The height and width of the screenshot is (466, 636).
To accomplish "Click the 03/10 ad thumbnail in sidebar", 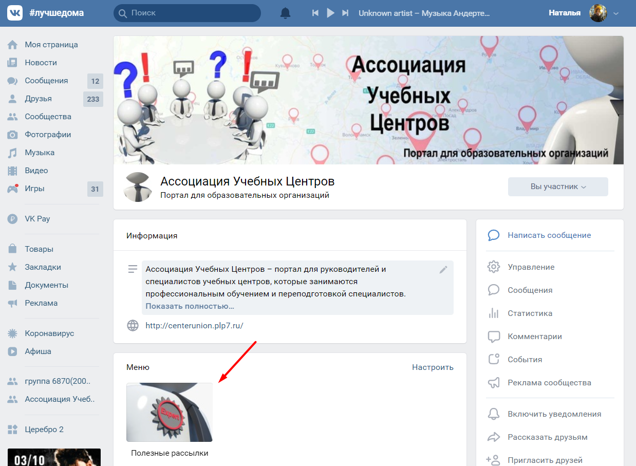I will coord(54,457).
